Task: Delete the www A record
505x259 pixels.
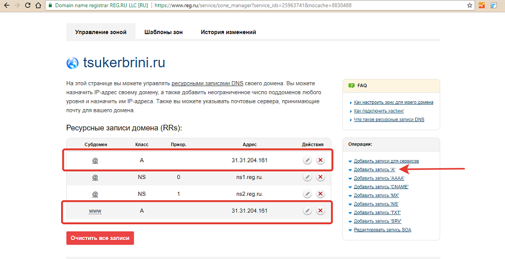Action: tap(320, 210)
